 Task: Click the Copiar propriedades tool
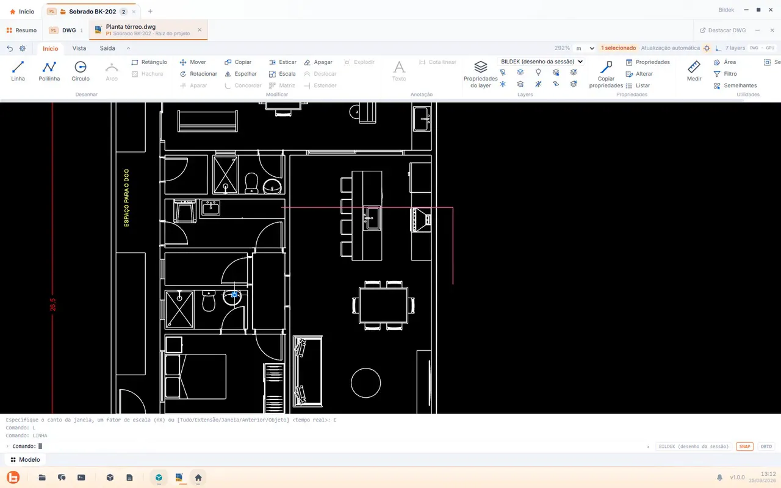[x=606, y=74]
